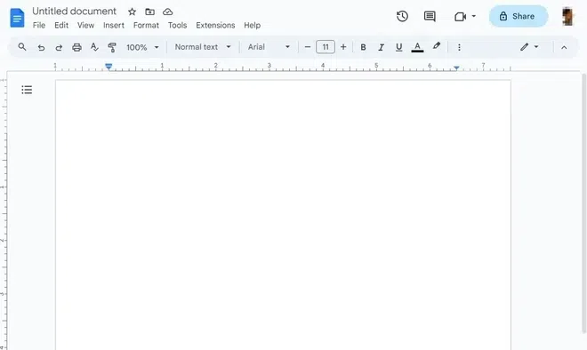Toggle underline formatting
This screenshot has height=350, width=587.
coord(398,47)
